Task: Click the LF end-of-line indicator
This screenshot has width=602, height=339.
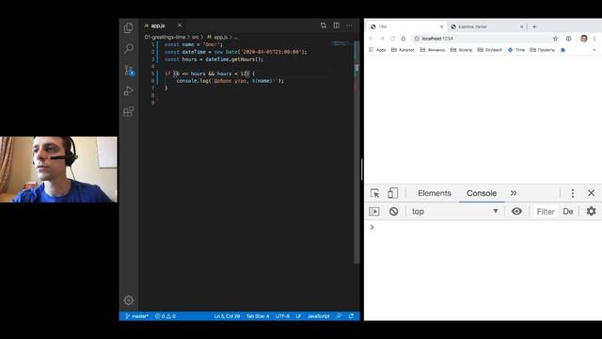Action: pyautogui.click(x=298, y=316)
